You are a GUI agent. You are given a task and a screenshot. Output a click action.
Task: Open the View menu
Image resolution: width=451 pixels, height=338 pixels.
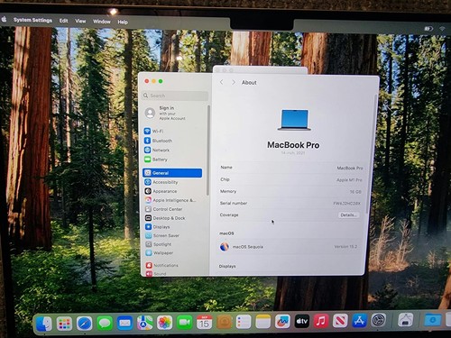(x=80, y=21)
